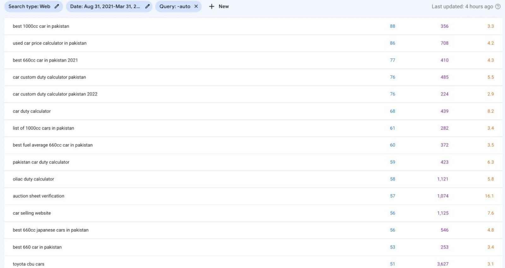Open 'car selling website' query
This screenshot has width=505, height=268.
[x=32, y=213]
